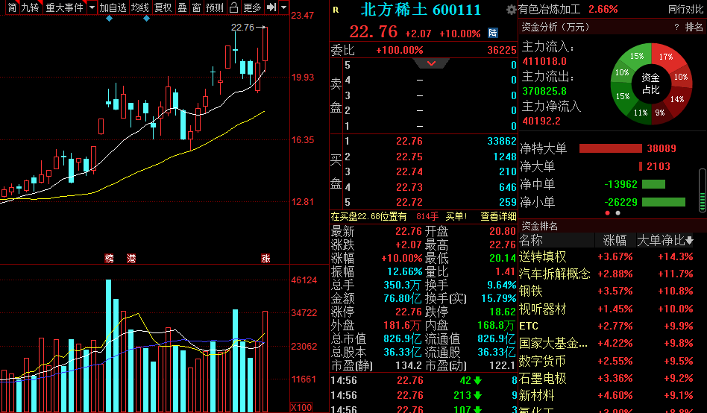Click the 22.76 high price label on chart
Image resolution: width=707 pixels, height=413 pixels.
click(x=242, y=28)
